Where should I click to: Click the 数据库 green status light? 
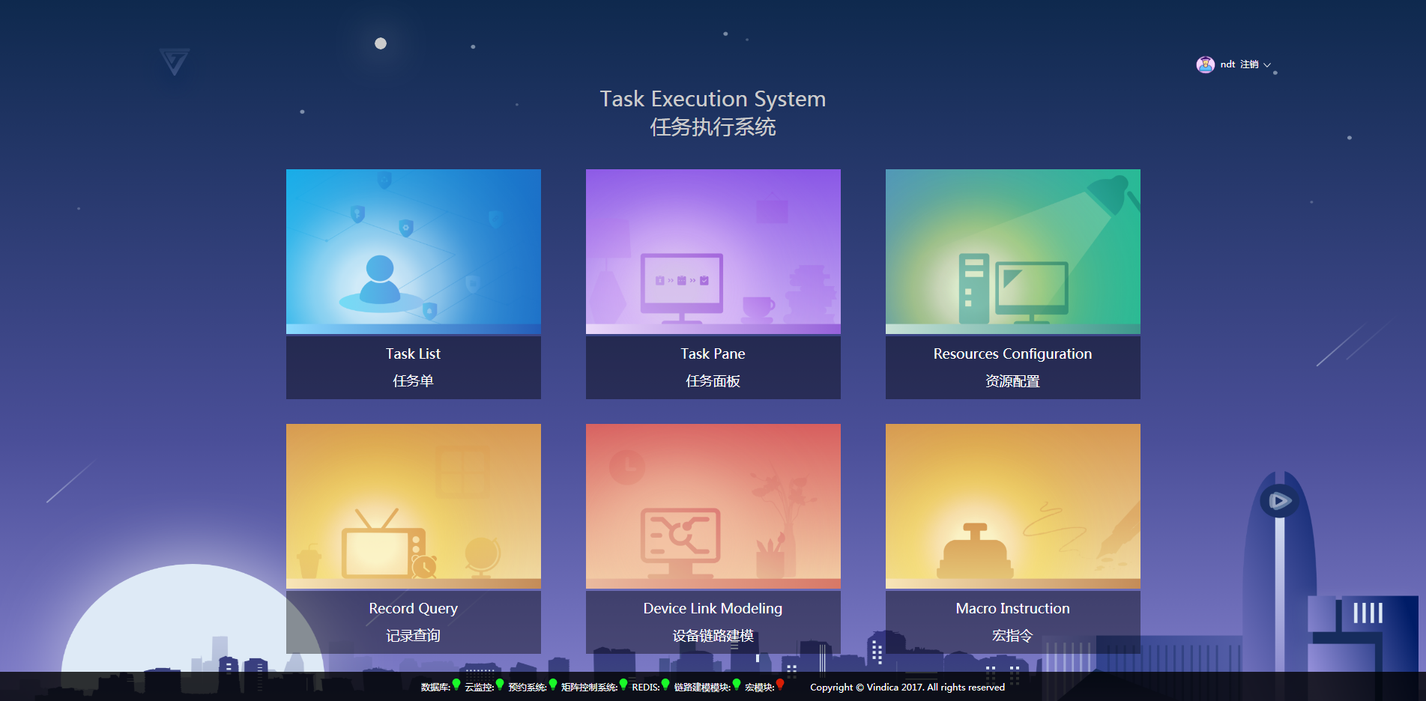[456, 685]
